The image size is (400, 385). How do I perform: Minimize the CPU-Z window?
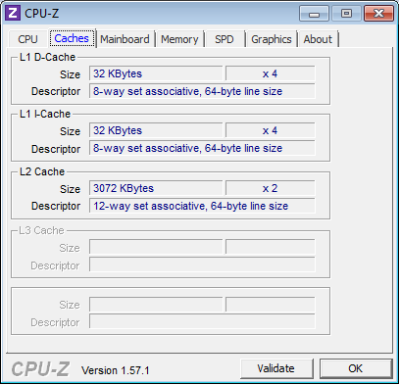(314, 14)
